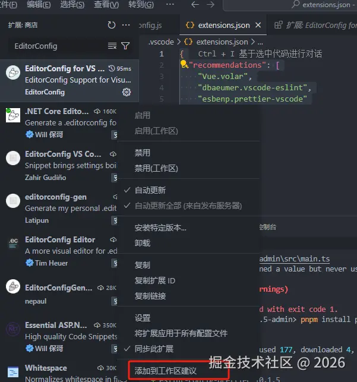
Task: Open the 查看(V) menu
Action: click(x=106, y=4)
